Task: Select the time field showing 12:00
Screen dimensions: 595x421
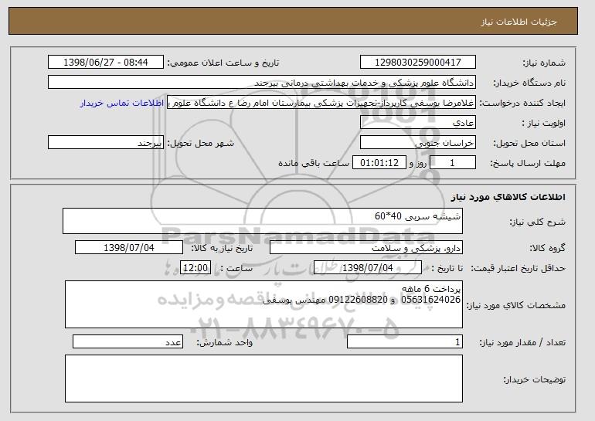Action: (195, 268)
